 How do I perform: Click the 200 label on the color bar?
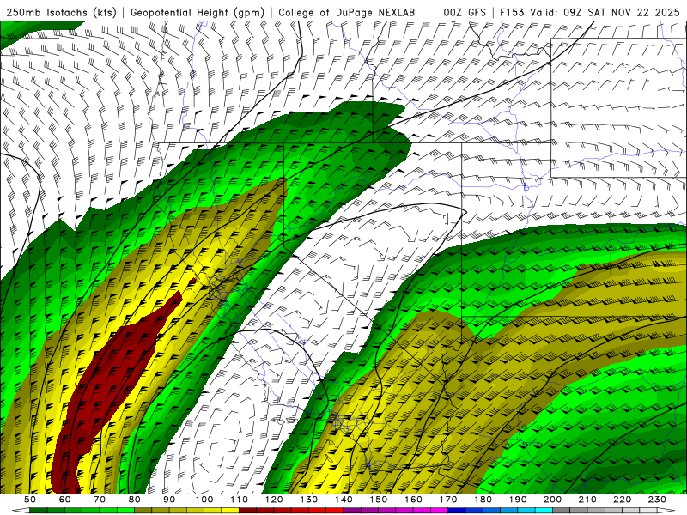click(552, 500)
